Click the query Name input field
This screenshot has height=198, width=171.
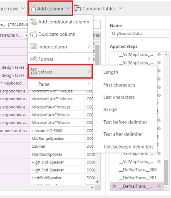[x=139, y=33]
